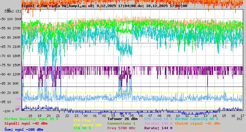Select the Connections 1 legend entry
246x132 pixels.
pyautogui.click(x=121, y=123)
